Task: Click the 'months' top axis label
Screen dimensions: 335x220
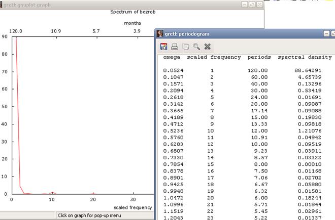Action: pos(132,23)
